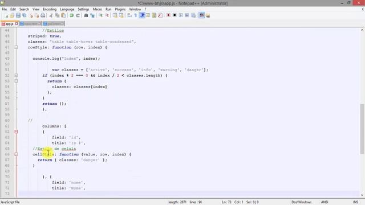
Task: Close the app.js tab
Action: [x=17, y=24]
